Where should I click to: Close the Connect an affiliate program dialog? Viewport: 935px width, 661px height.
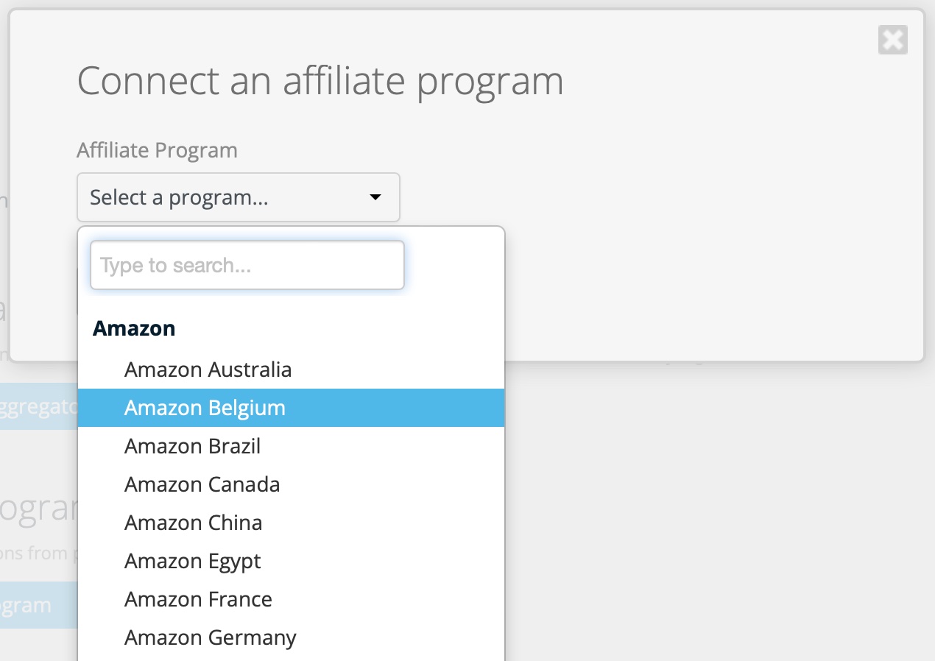(892, 40)
